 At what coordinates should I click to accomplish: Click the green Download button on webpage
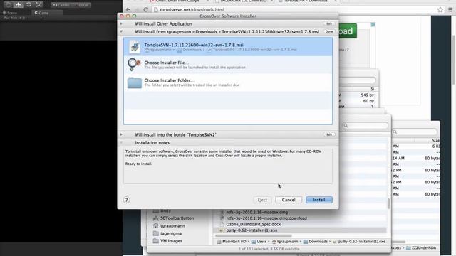348,31
